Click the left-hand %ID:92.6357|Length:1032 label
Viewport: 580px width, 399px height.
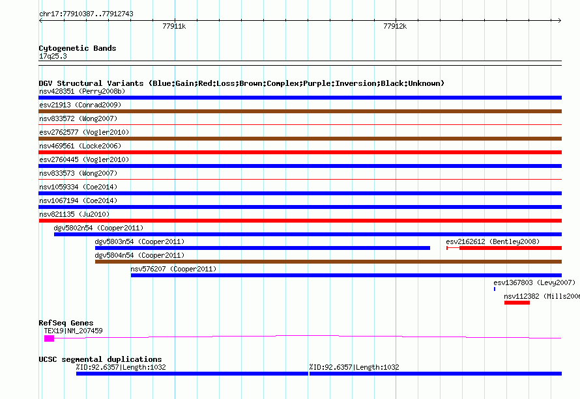point(121,367)
